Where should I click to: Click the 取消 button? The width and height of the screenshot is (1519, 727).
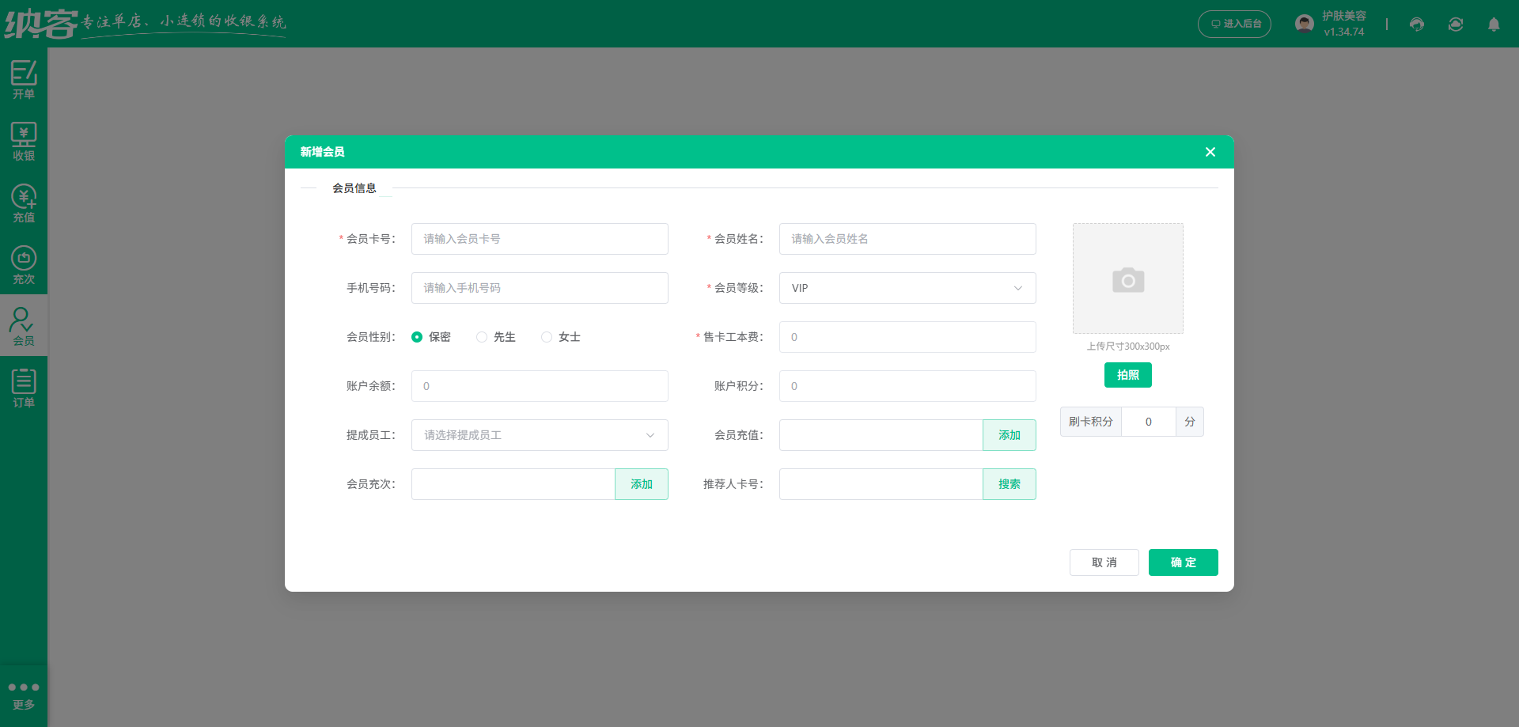pos(1104,562)
